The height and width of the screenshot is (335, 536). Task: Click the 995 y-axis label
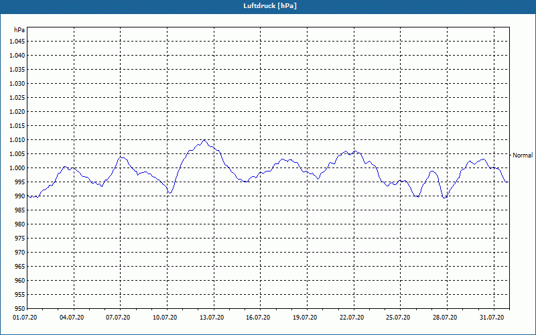[20, 182]
